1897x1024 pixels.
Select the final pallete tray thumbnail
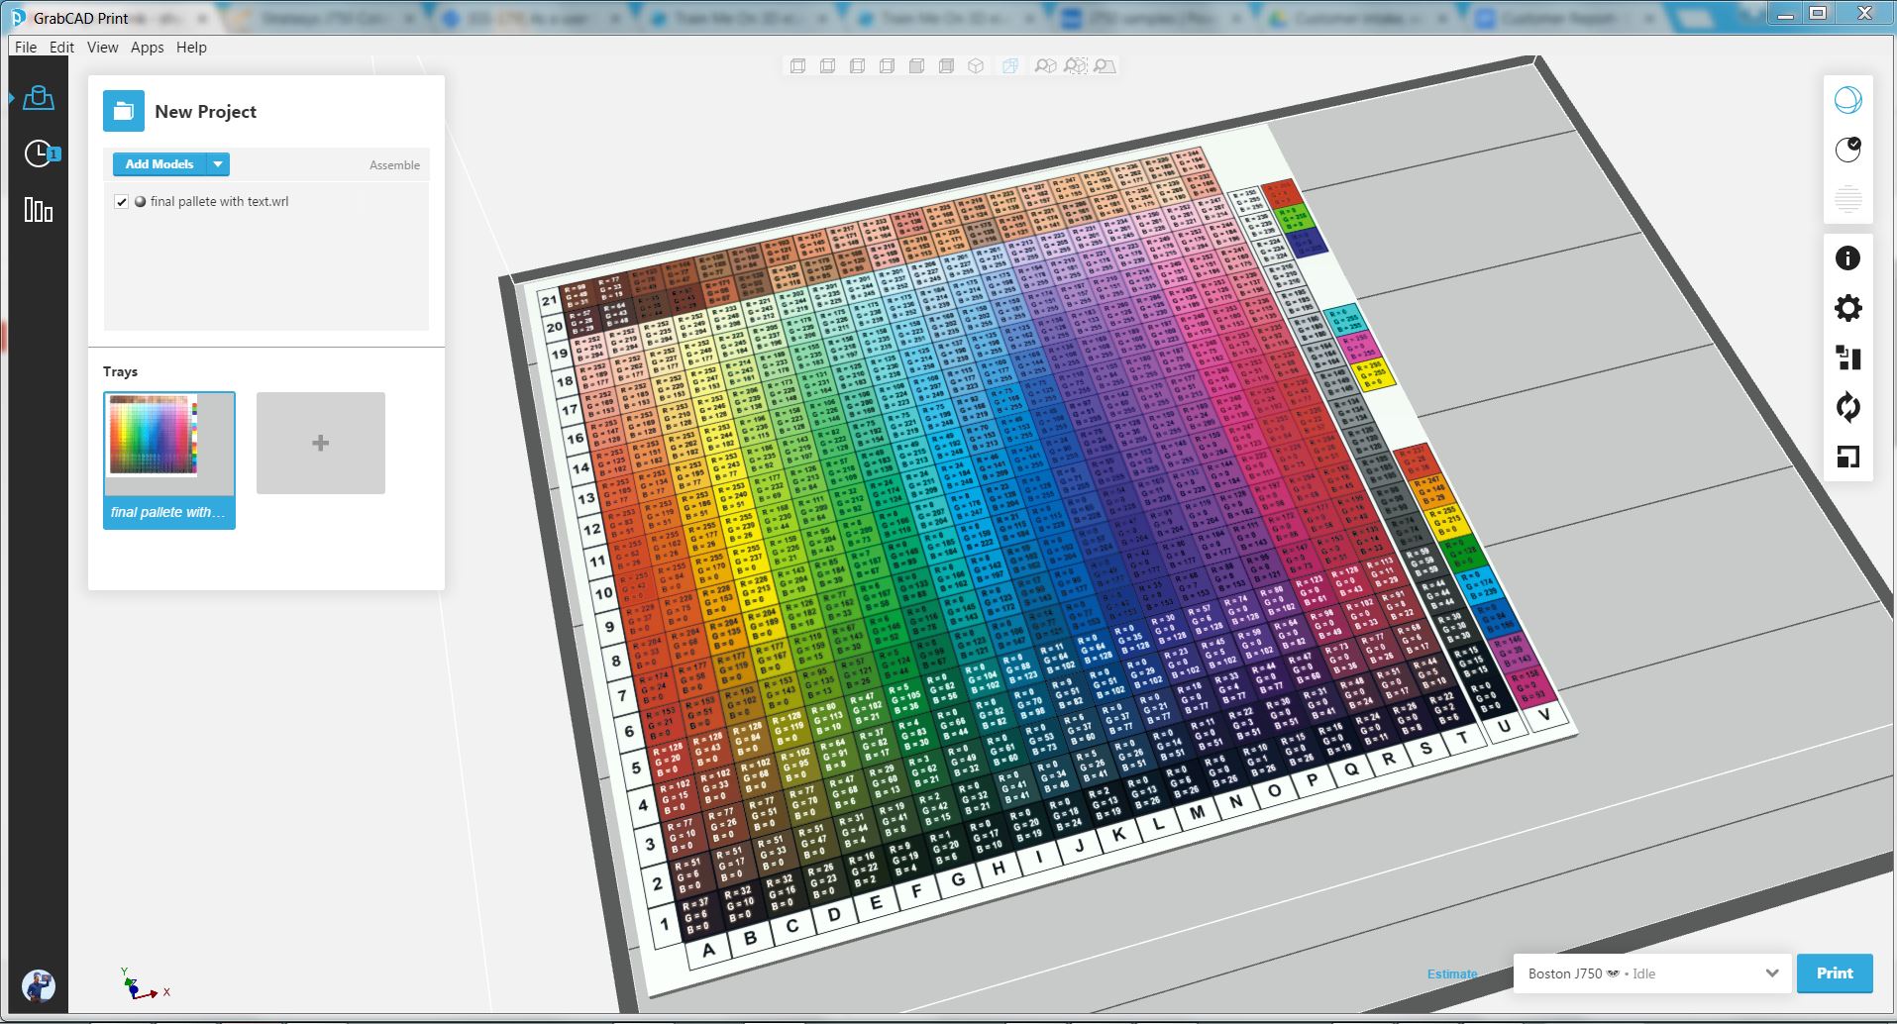168,442
